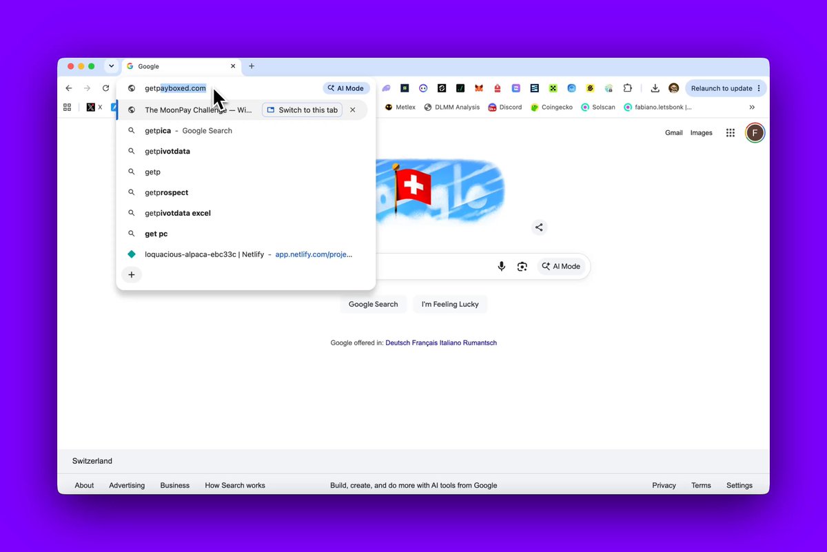
Task: Click Switch to this tab button
Action: click(303, 110)
